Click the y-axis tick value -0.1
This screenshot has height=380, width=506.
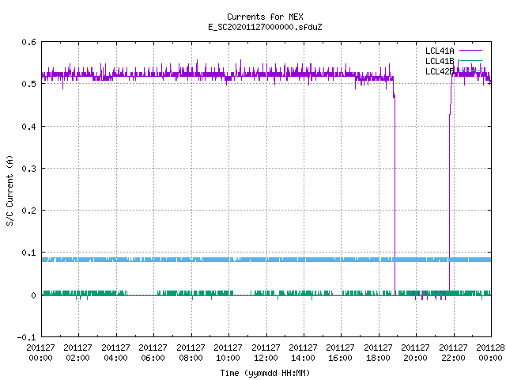(x=26, y=337)
